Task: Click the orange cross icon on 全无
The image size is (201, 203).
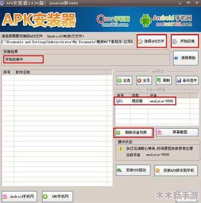Action: coord(139,81)
